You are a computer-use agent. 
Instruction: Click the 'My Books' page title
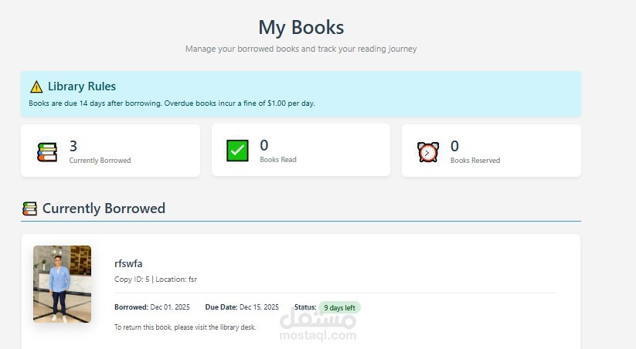pyautogui.click(x=301, y=28)
